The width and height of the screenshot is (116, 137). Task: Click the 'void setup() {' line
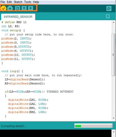(x=13, y=30)
